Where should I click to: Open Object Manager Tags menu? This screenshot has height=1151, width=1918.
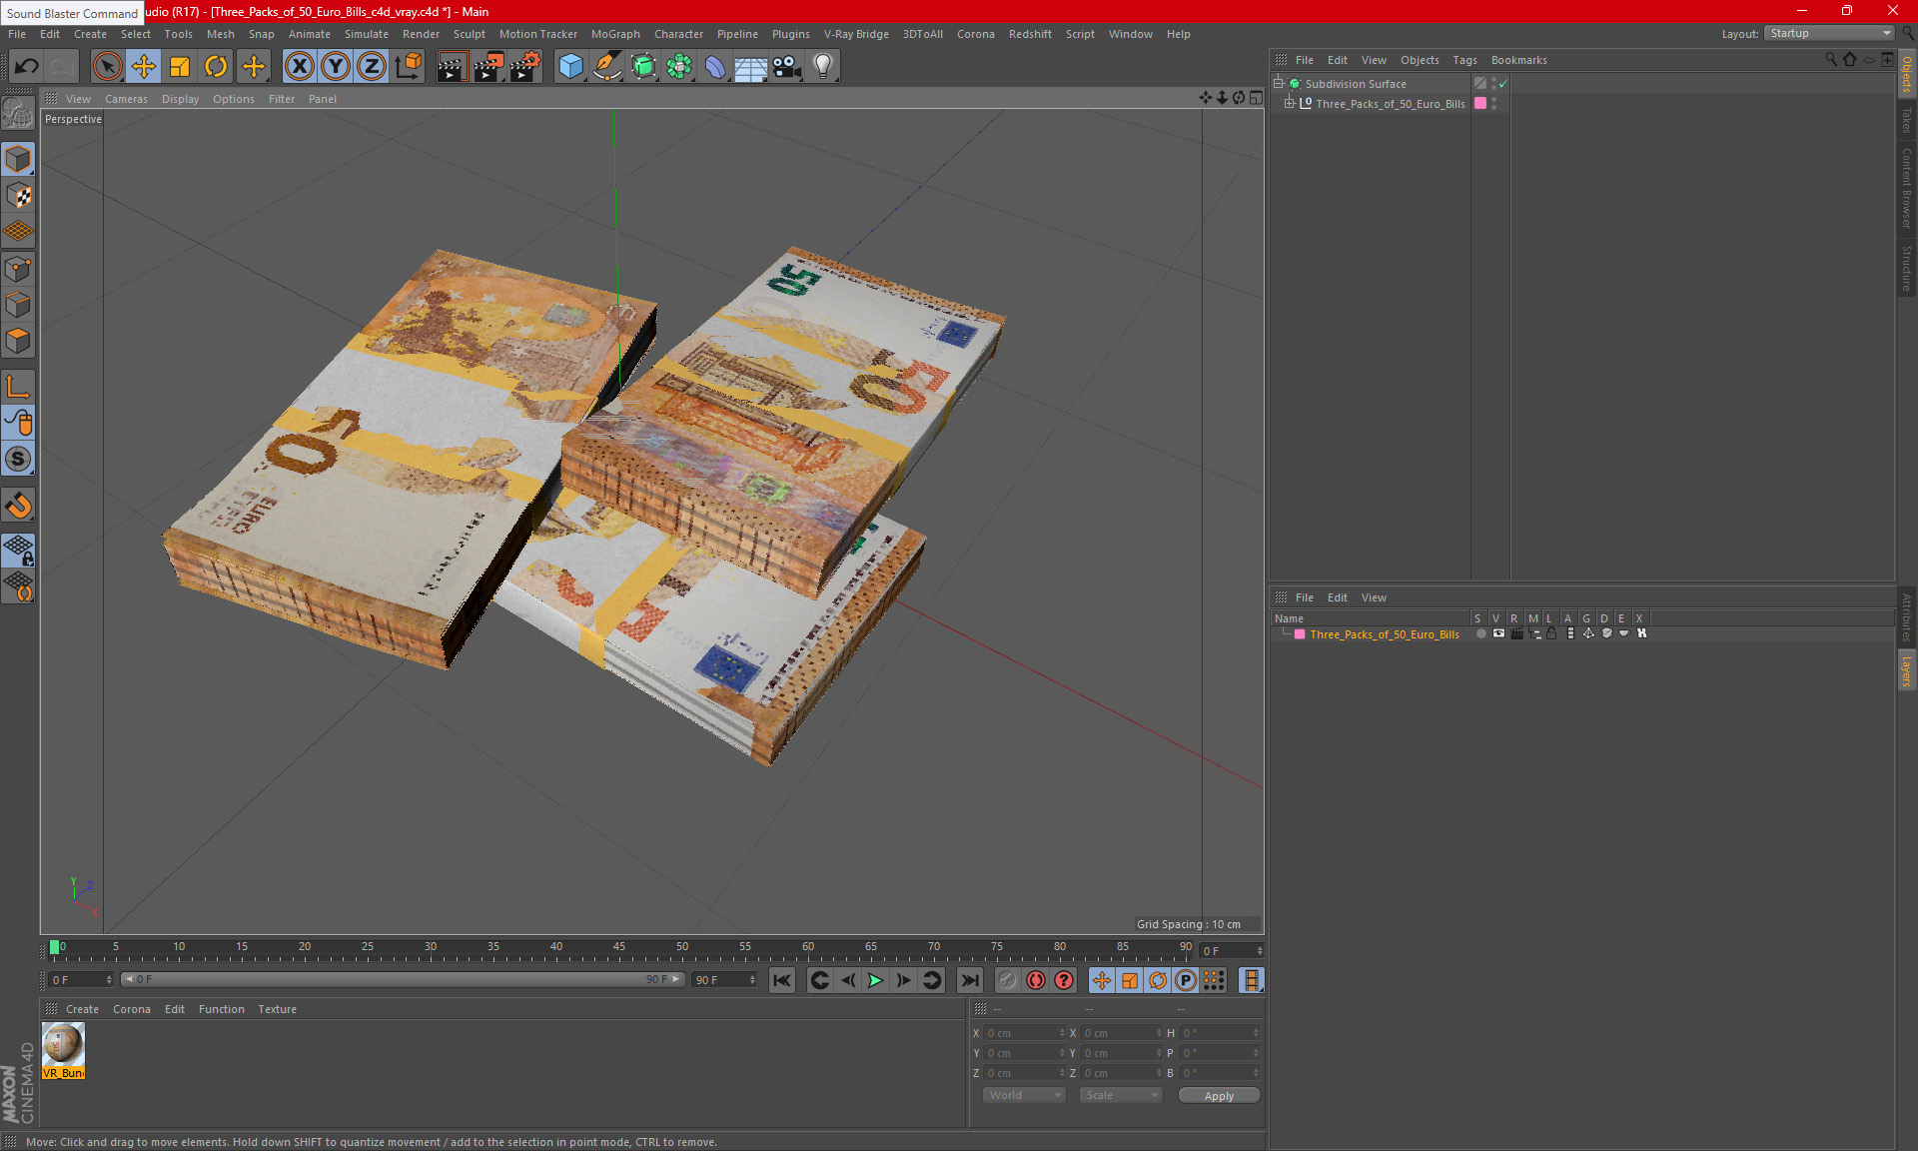(x=1464, y=60)
